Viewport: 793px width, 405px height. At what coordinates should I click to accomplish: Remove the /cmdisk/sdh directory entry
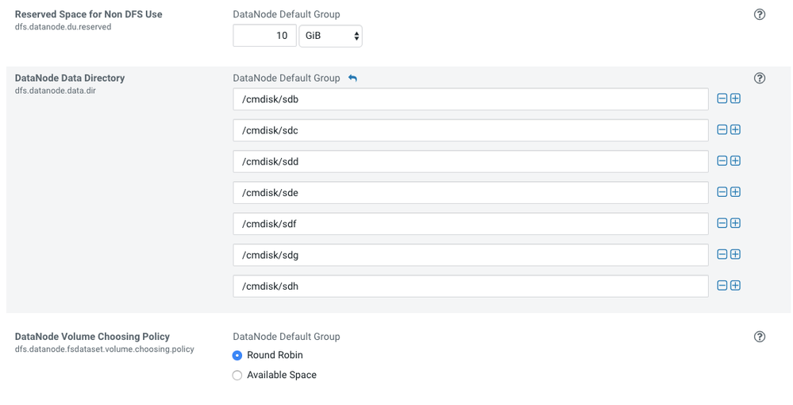click(722, 286)
